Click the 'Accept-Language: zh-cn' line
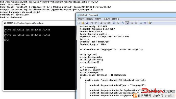This screenshot has height=99, width=176. click(x=20, y=12)
